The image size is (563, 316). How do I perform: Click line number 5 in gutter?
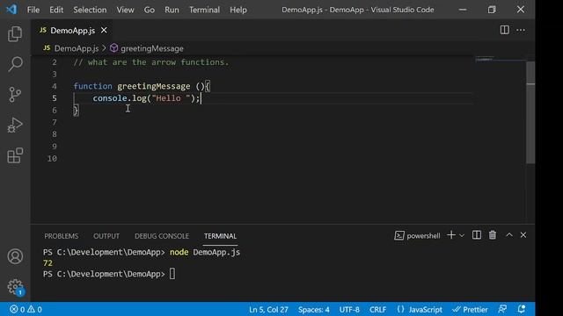pyautogui.click(x=55, y=98)
